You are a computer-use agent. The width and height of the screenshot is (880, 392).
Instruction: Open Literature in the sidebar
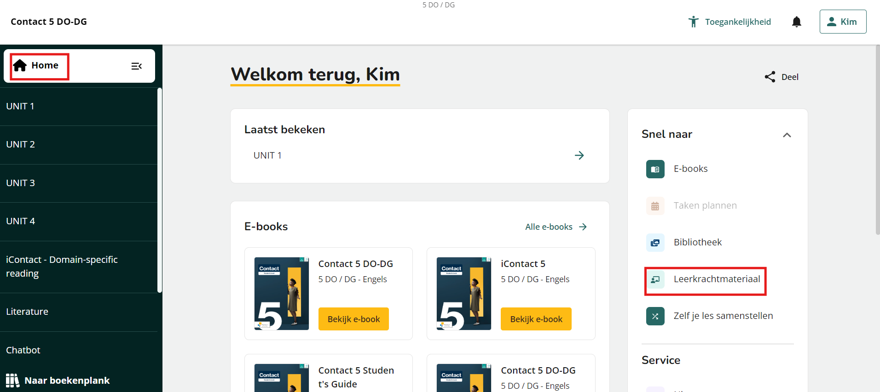(x=79, y=312)
